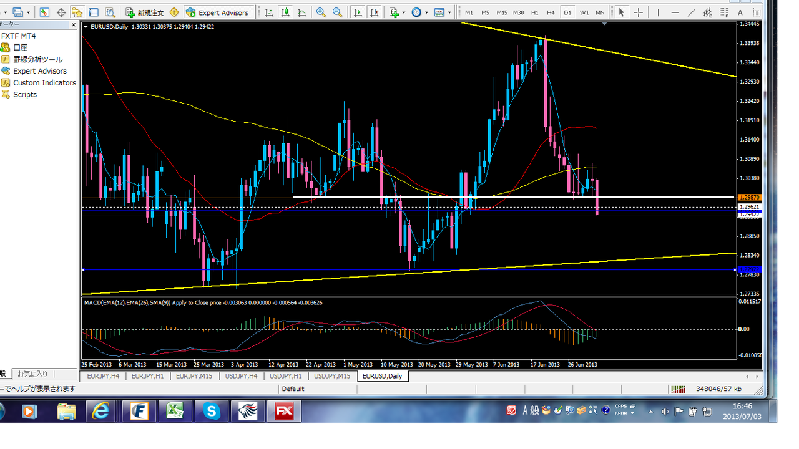Open the Strategy Tester magnifier icon
The width and height of the screenshot is (799, 449).
point(109,12)
